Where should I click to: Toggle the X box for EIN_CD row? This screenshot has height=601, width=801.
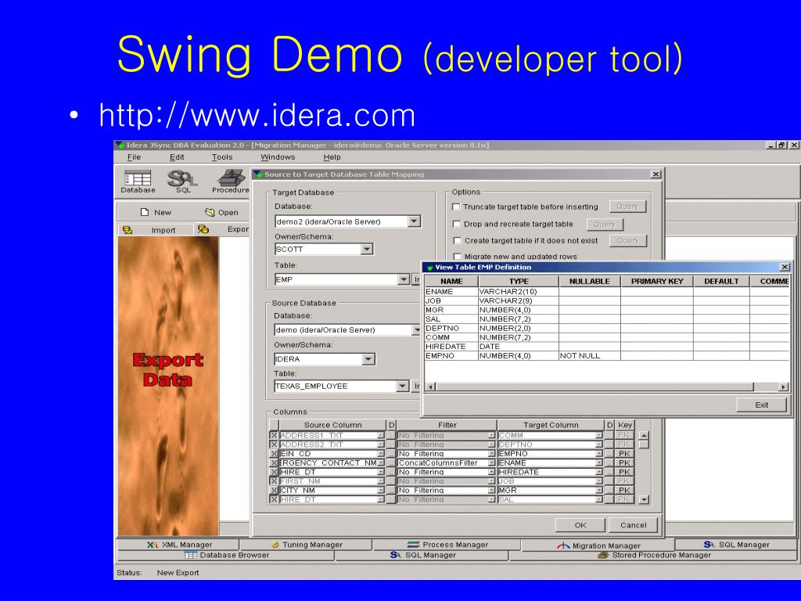coord(274,454)
